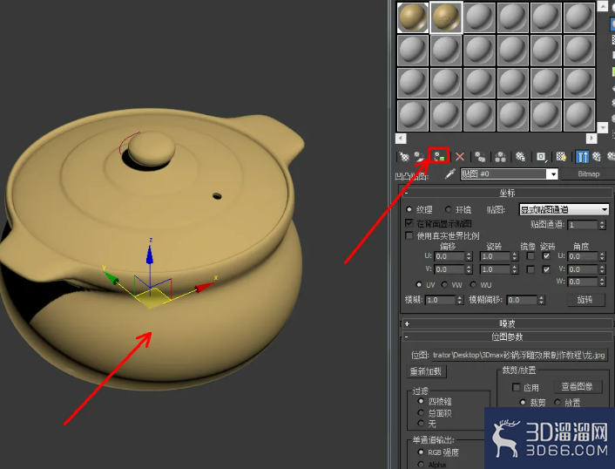Select the 放置 radio button
This screenshot has width=615, height=469.
click(x=557, y=403)
